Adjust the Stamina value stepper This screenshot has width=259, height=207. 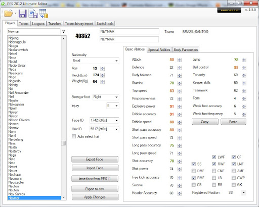coord(180,83)
